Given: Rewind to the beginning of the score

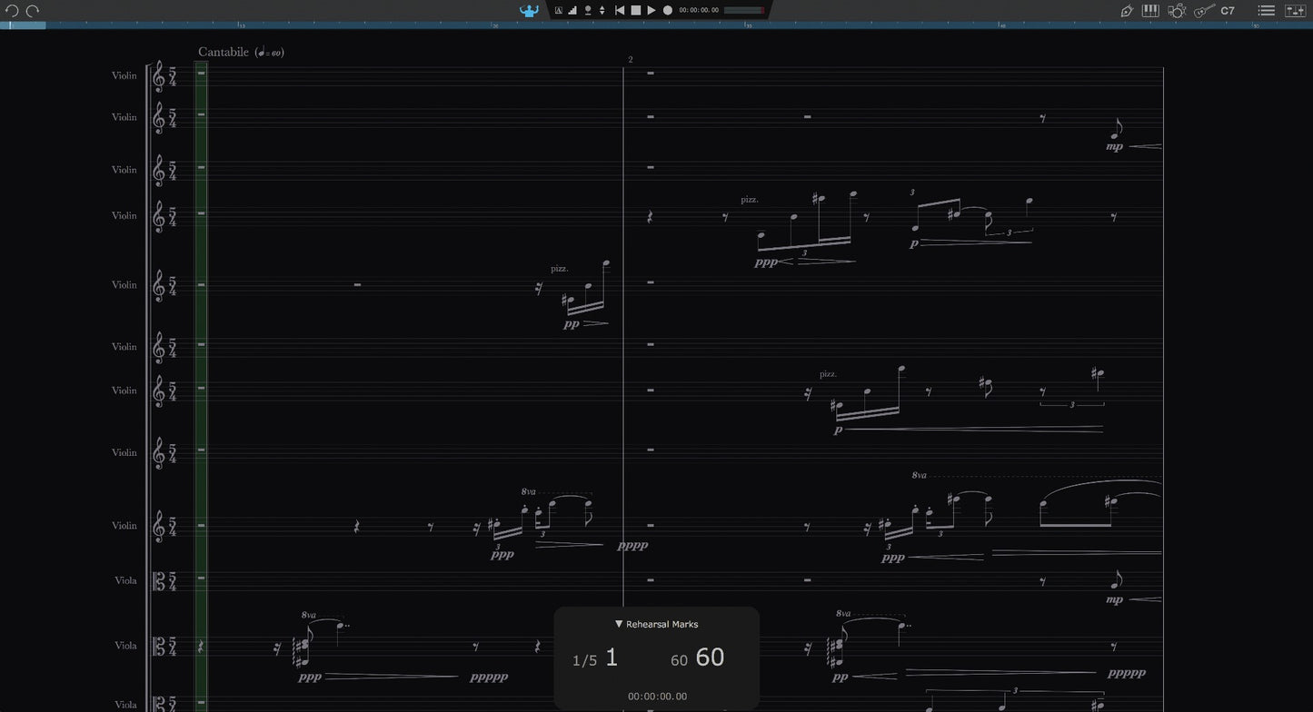Looking at the screenshot, I should [x=619, y=10].
